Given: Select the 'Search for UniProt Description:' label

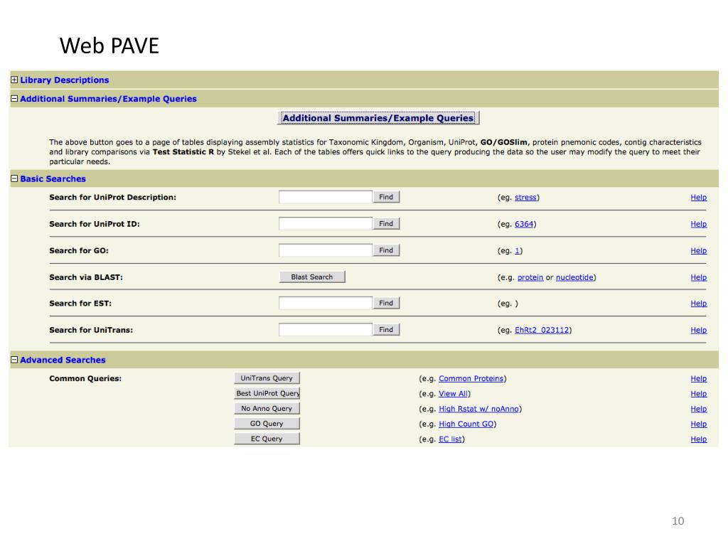Looking at the screenshot, I should coord(113,198).
